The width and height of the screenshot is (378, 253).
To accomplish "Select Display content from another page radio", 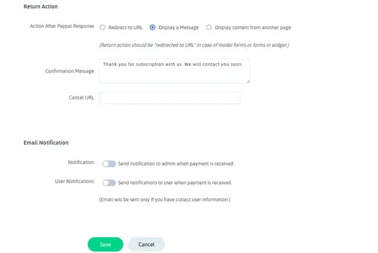I will 209,27.
